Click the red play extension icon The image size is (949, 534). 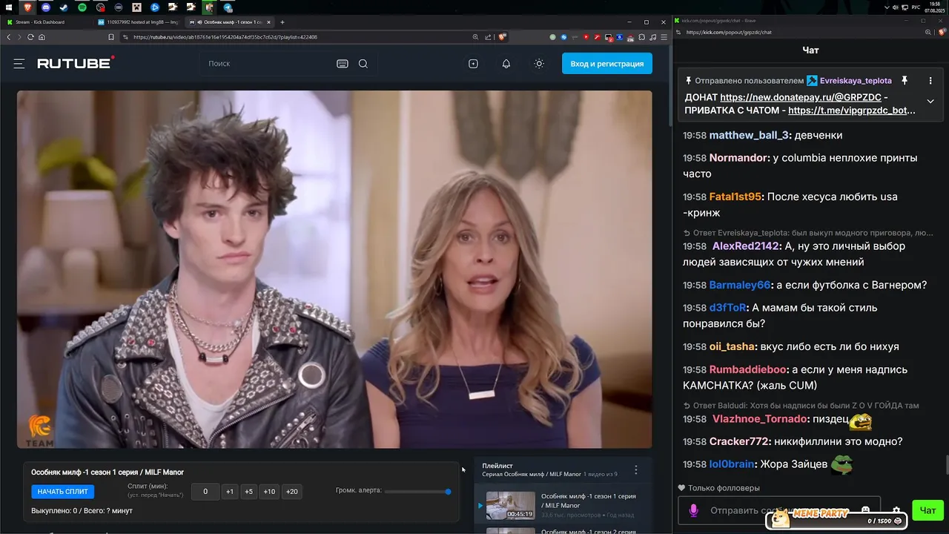tap(586, 37)
